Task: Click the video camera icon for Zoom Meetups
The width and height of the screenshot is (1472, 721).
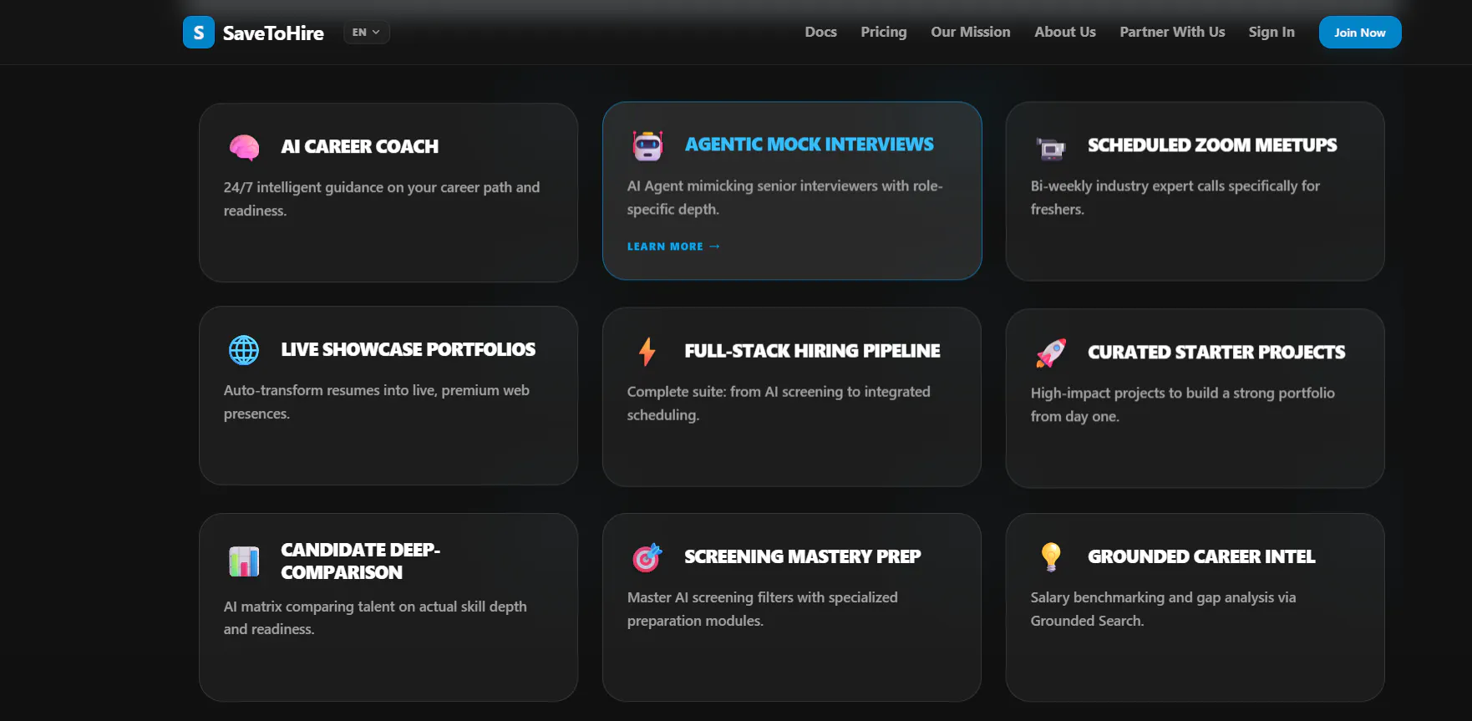Action: [x=1051, y=149]
